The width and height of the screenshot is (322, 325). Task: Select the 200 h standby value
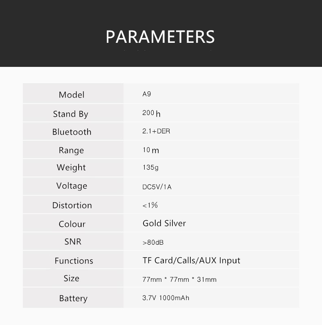pyautogui.click(x=151, y=113)
